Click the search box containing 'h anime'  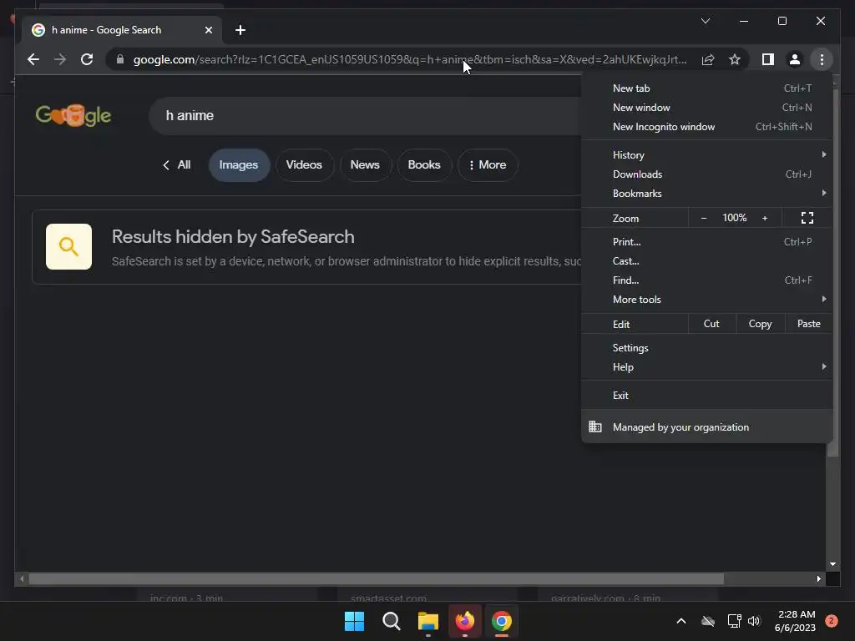pos(366,115)
